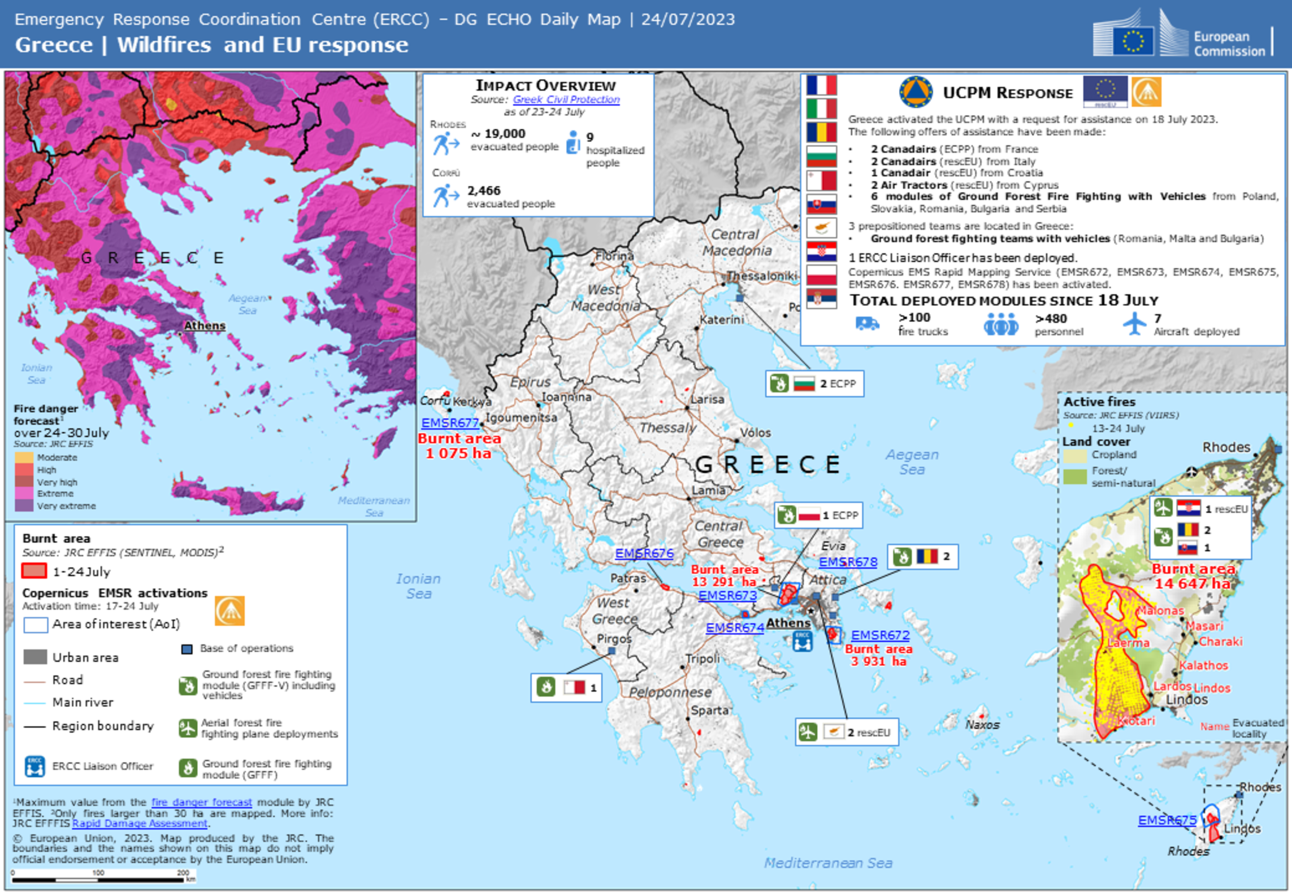Click the aircraft deployed plane icon
The image size is (1292, 894).
click(x=1134, y=324)
